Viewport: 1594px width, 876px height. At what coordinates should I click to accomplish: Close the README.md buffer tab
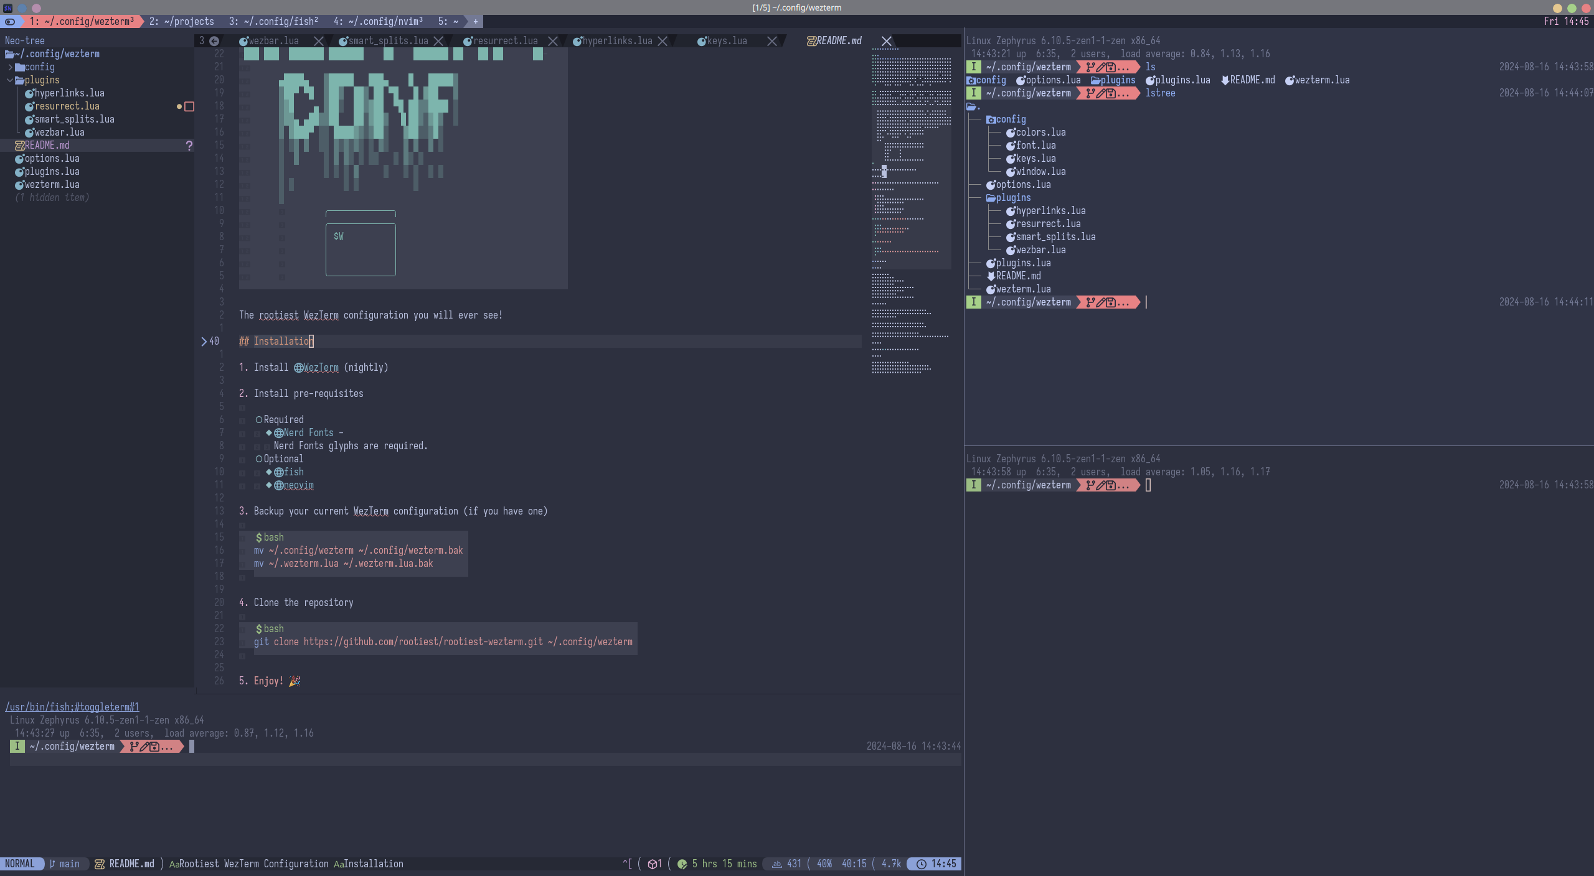click(x=887, y=41)
